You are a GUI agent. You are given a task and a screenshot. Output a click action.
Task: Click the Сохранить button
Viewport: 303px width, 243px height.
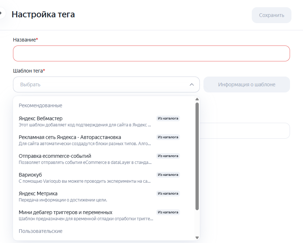pyautogui.click(x=271, y=15)
